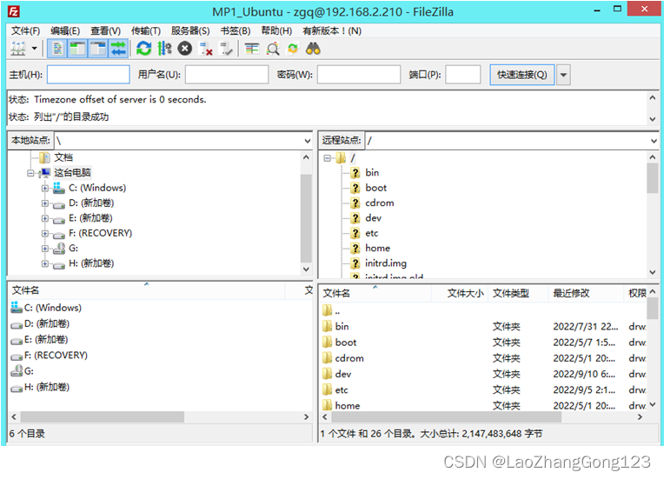This screenshot has height=479, width=664.
Task: Toggle remote directory tree display
Action: 98,49
